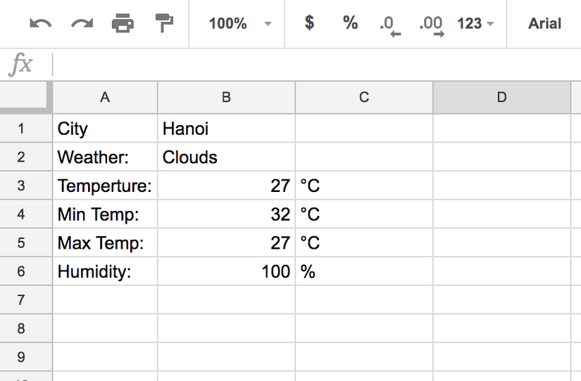Open the 123 more formats dropdown

click(x=475, y=24)
